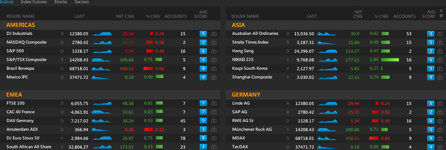Click the TV icon in CAC 40 France row
Image resolution: width=446 pixels, height=150 pixels.
point(214,112)
